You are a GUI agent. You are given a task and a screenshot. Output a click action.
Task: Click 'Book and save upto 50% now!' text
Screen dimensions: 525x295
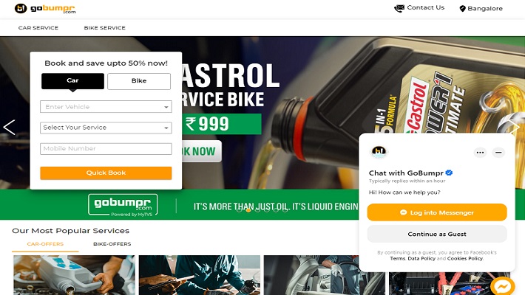click(106, 63)
